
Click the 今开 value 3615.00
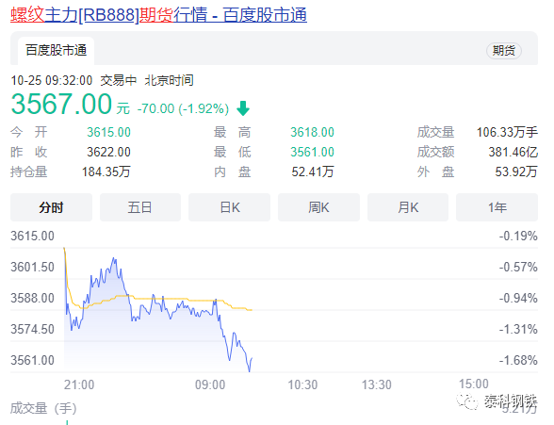click(109, 132)
